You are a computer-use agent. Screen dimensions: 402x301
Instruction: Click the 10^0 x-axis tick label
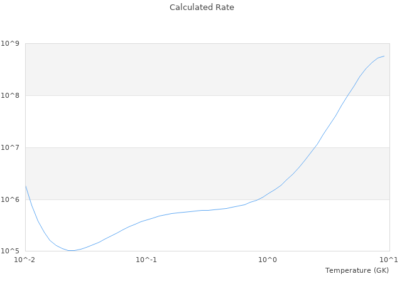coord(268,260)
